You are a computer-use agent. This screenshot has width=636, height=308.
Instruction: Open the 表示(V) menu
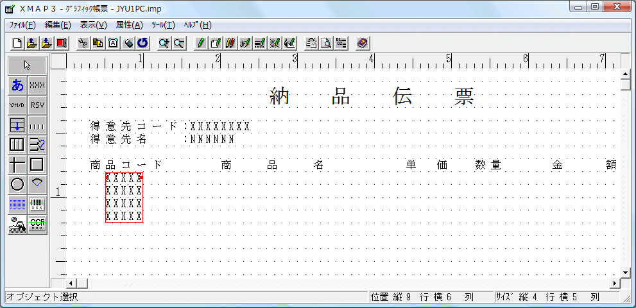pyautogui.click(x=93, y=25)
